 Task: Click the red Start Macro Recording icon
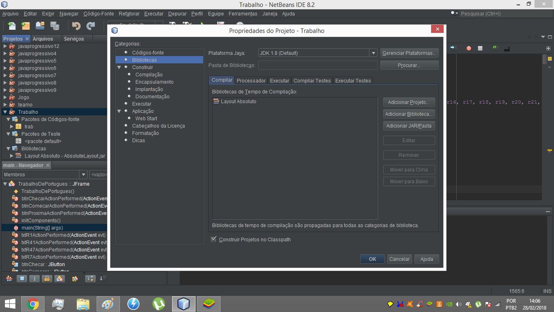[469, 48]
